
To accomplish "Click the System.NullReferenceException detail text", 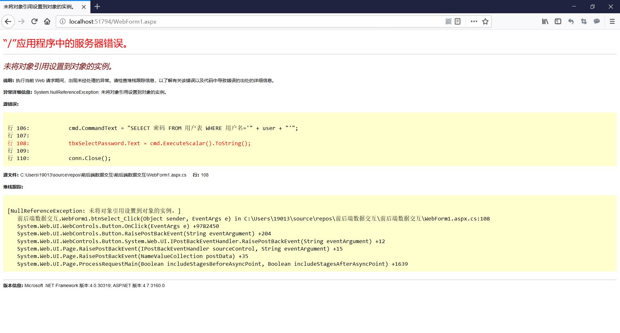I will point(100,92).
